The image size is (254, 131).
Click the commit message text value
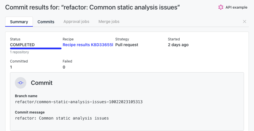tap(62, 118)
